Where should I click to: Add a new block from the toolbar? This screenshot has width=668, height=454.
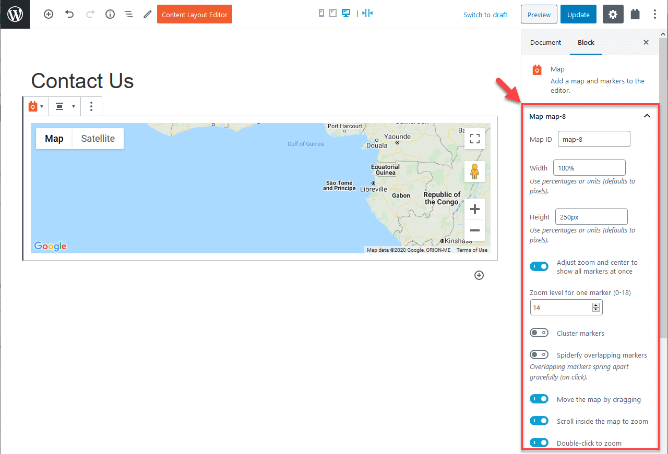49,15
